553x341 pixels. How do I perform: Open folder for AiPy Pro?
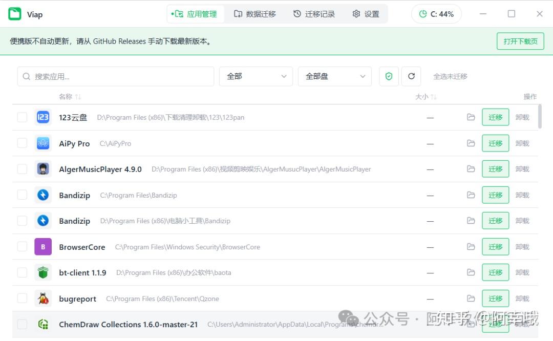(x=471, y=143)
